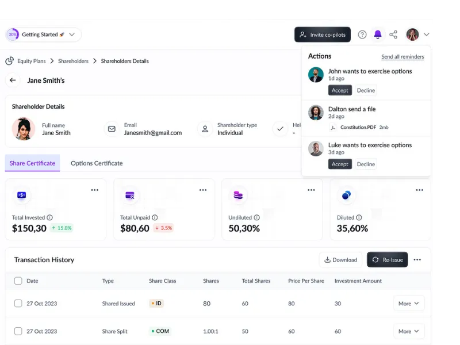Open the Constitution.PDF file attachment
The height and width of the screenshot is (345, 460).
pos(358,127)
